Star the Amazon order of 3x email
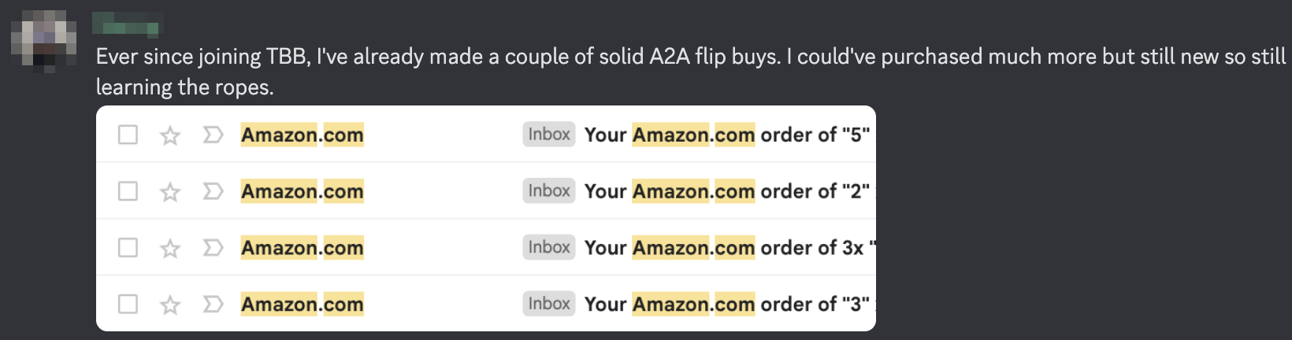Image resolution: width=1292 pixels, height=340 pixels. tap(170, 249)
